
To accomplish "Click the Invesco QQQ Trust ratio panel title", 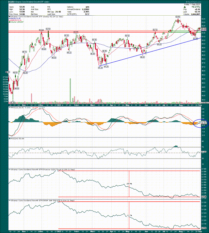I will [x=33, y=170].
